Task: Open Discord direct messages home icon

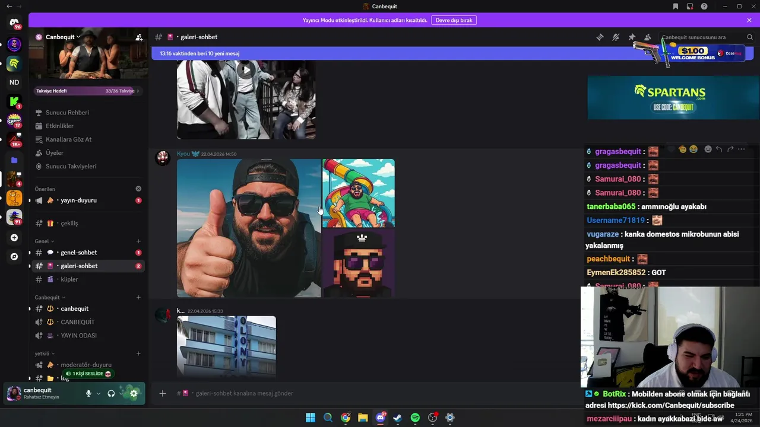Action: [x=14, y=23]
